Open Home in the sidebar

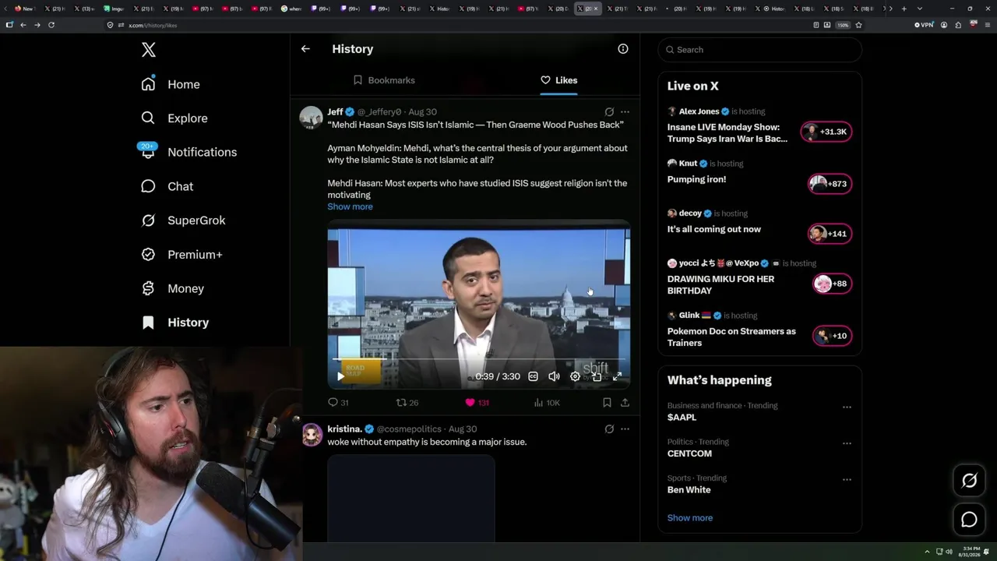[x=171, y=84]
